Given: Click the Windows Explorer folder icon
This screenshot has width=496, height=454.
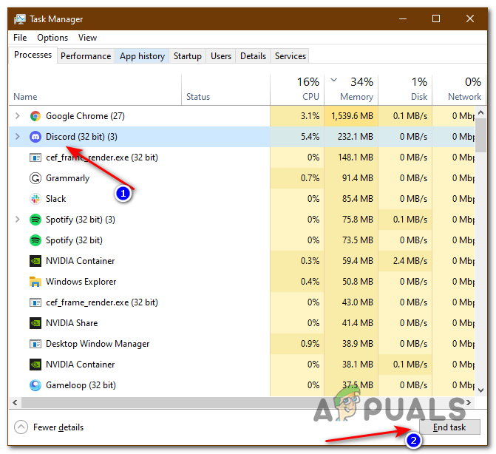Looking at the screenshot, I should tap(35, 282).
